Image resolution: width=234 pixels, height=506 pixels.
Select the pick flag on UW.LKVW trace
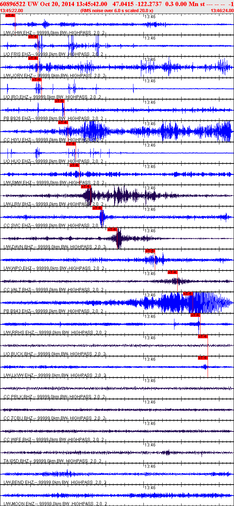point(203,358)
